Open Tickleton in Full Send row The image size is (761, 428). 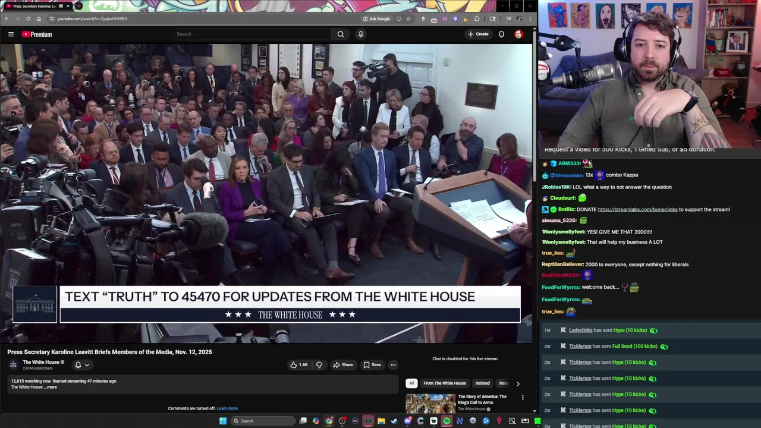point(580,346)
